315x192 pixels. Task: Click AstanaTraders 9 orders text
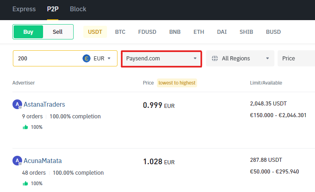point(32,116)
